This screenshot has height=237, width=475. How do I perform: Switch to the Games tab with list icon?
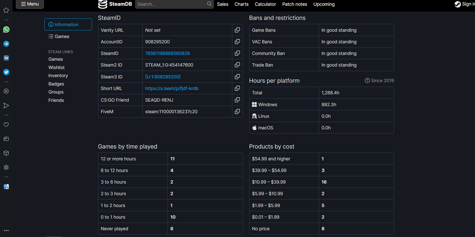tap(59, 36)
